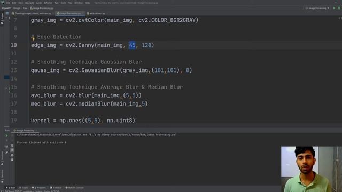Viewport: 342px width, 192px height.
Task: Open the Help menu
Action: click(87, 3)
